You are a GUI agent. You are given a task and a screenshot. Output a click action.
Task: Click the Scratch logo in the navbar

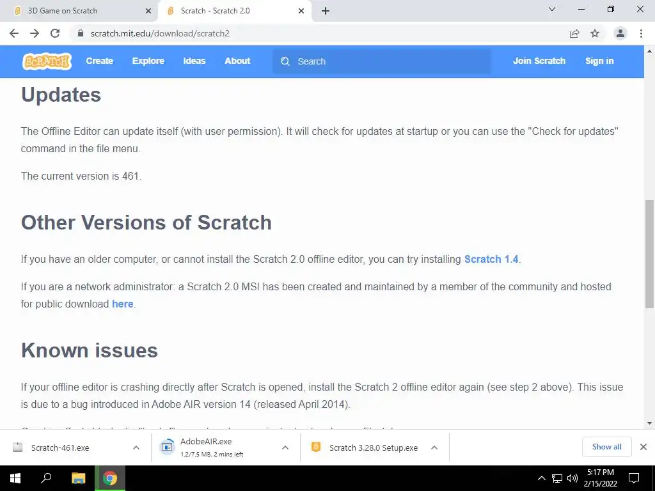click(x=47, y=61)
